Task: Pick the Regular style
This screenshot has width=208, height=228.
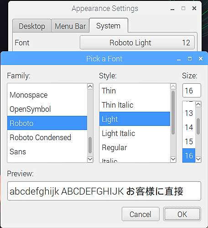Action: [x=135, y=147]
